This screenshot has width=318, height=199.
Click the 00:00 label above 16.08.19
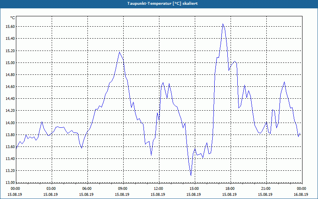301,189
